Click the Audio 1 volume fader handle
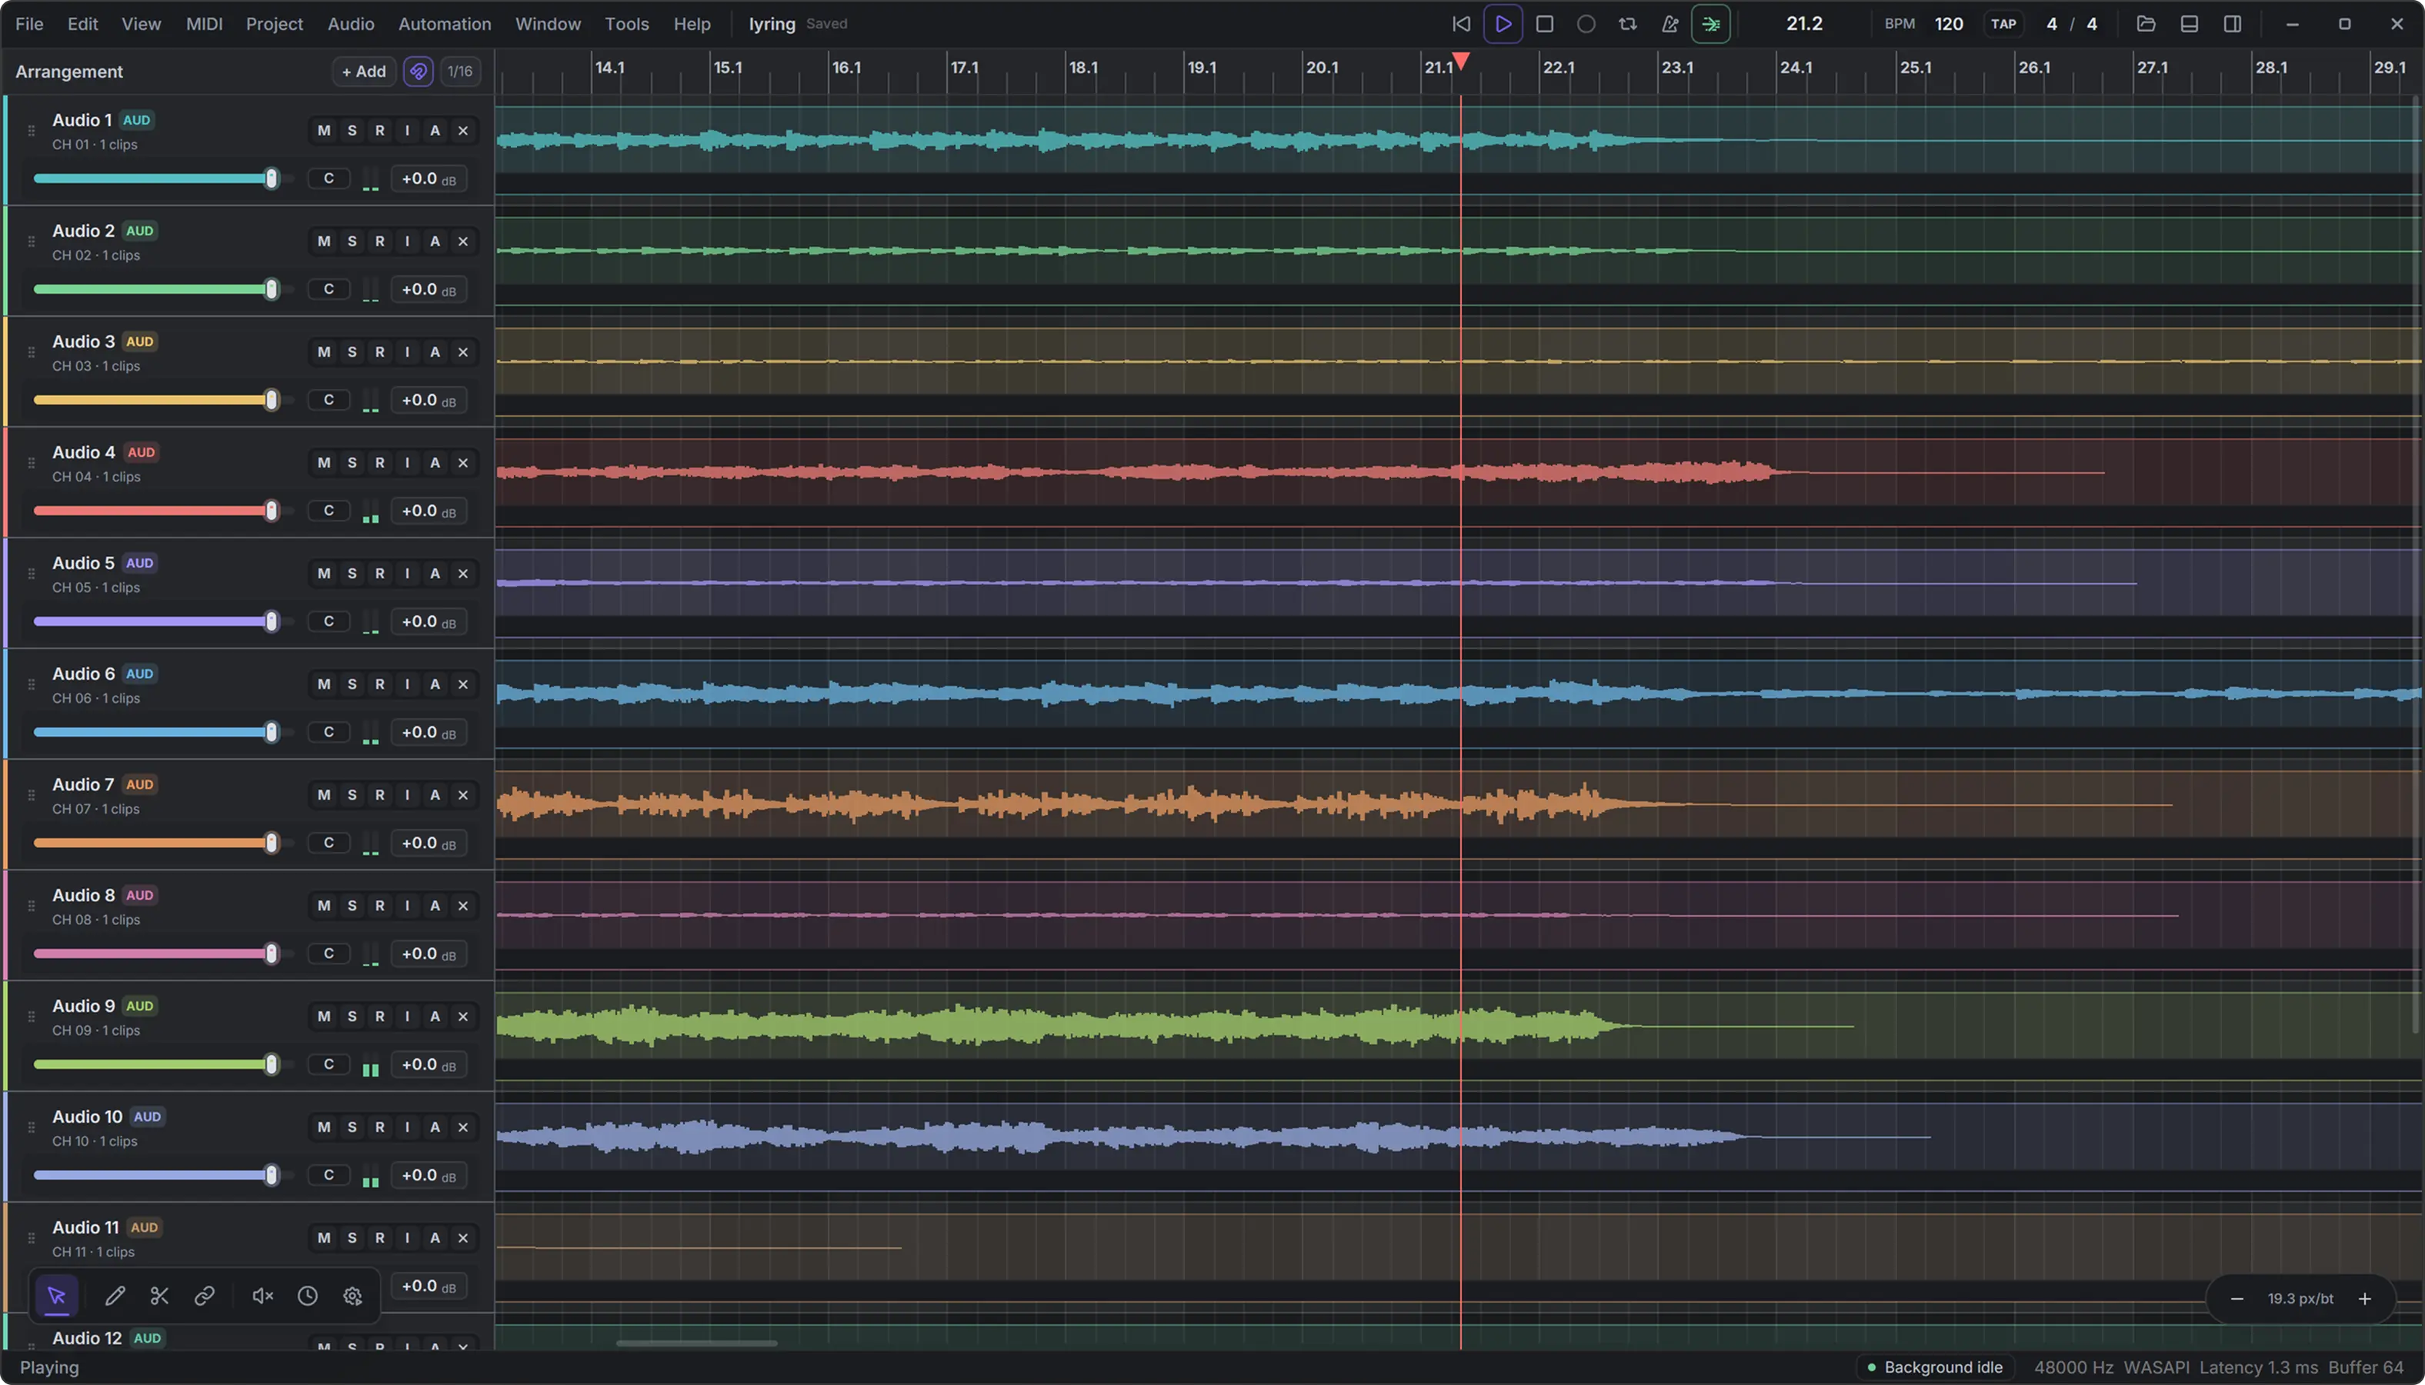 (271, 179)
